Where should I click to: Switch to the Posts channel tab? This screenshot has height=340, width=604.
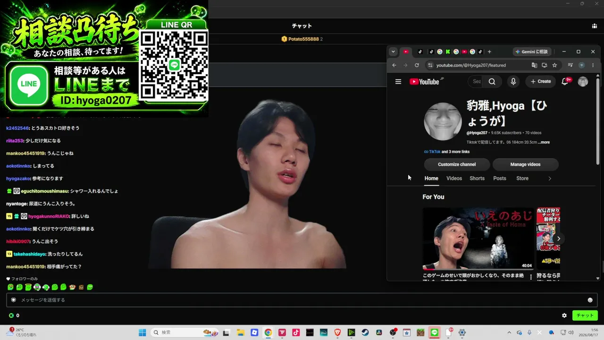coord(500,178)
